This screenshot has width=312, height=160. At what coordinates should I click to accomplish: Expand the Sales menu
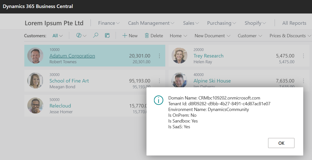(191, 23)
